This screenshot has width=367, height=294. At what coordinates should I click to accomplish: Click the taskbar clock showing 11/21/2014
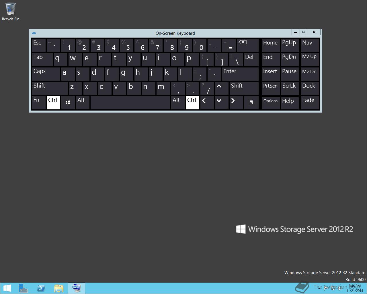355,288
